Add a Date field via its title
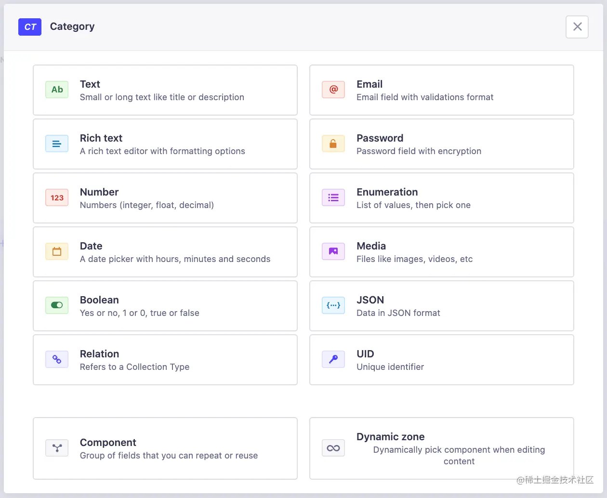This screenshot has width=607, height=498. 91,246
